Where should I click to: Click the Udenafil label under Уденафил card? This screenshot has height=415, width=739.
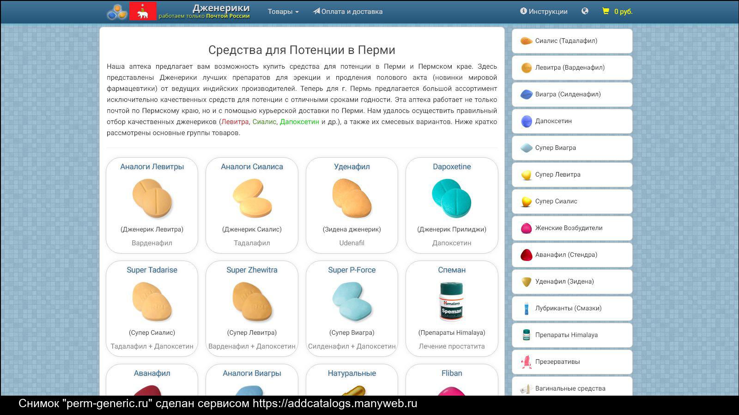352,243
